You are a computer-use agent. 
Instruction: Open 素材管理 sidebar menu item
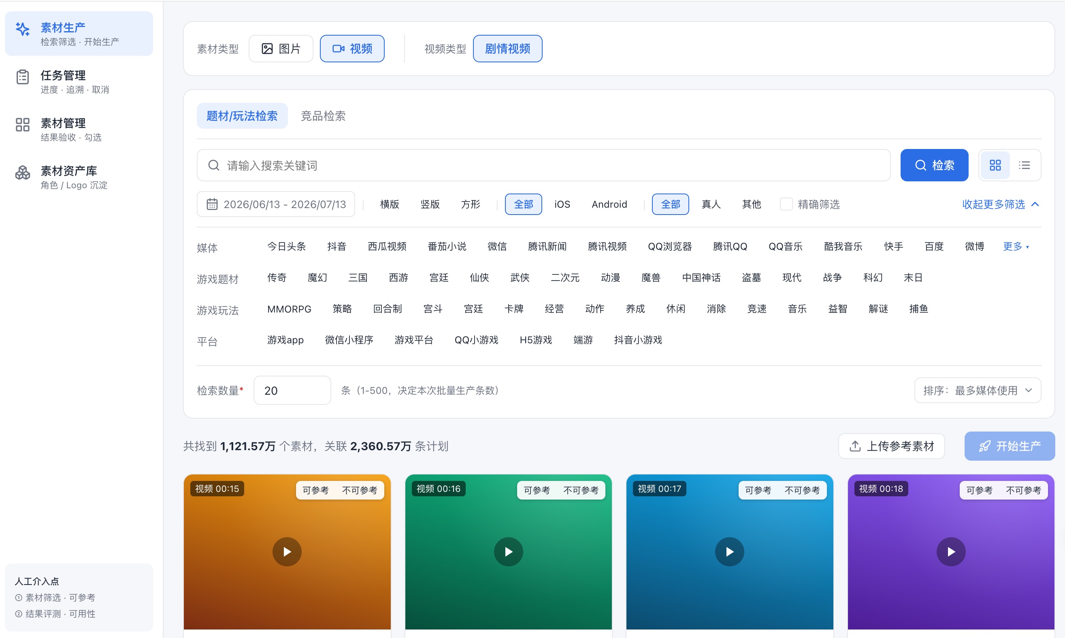pyautogui.click(x=79, y=129)
